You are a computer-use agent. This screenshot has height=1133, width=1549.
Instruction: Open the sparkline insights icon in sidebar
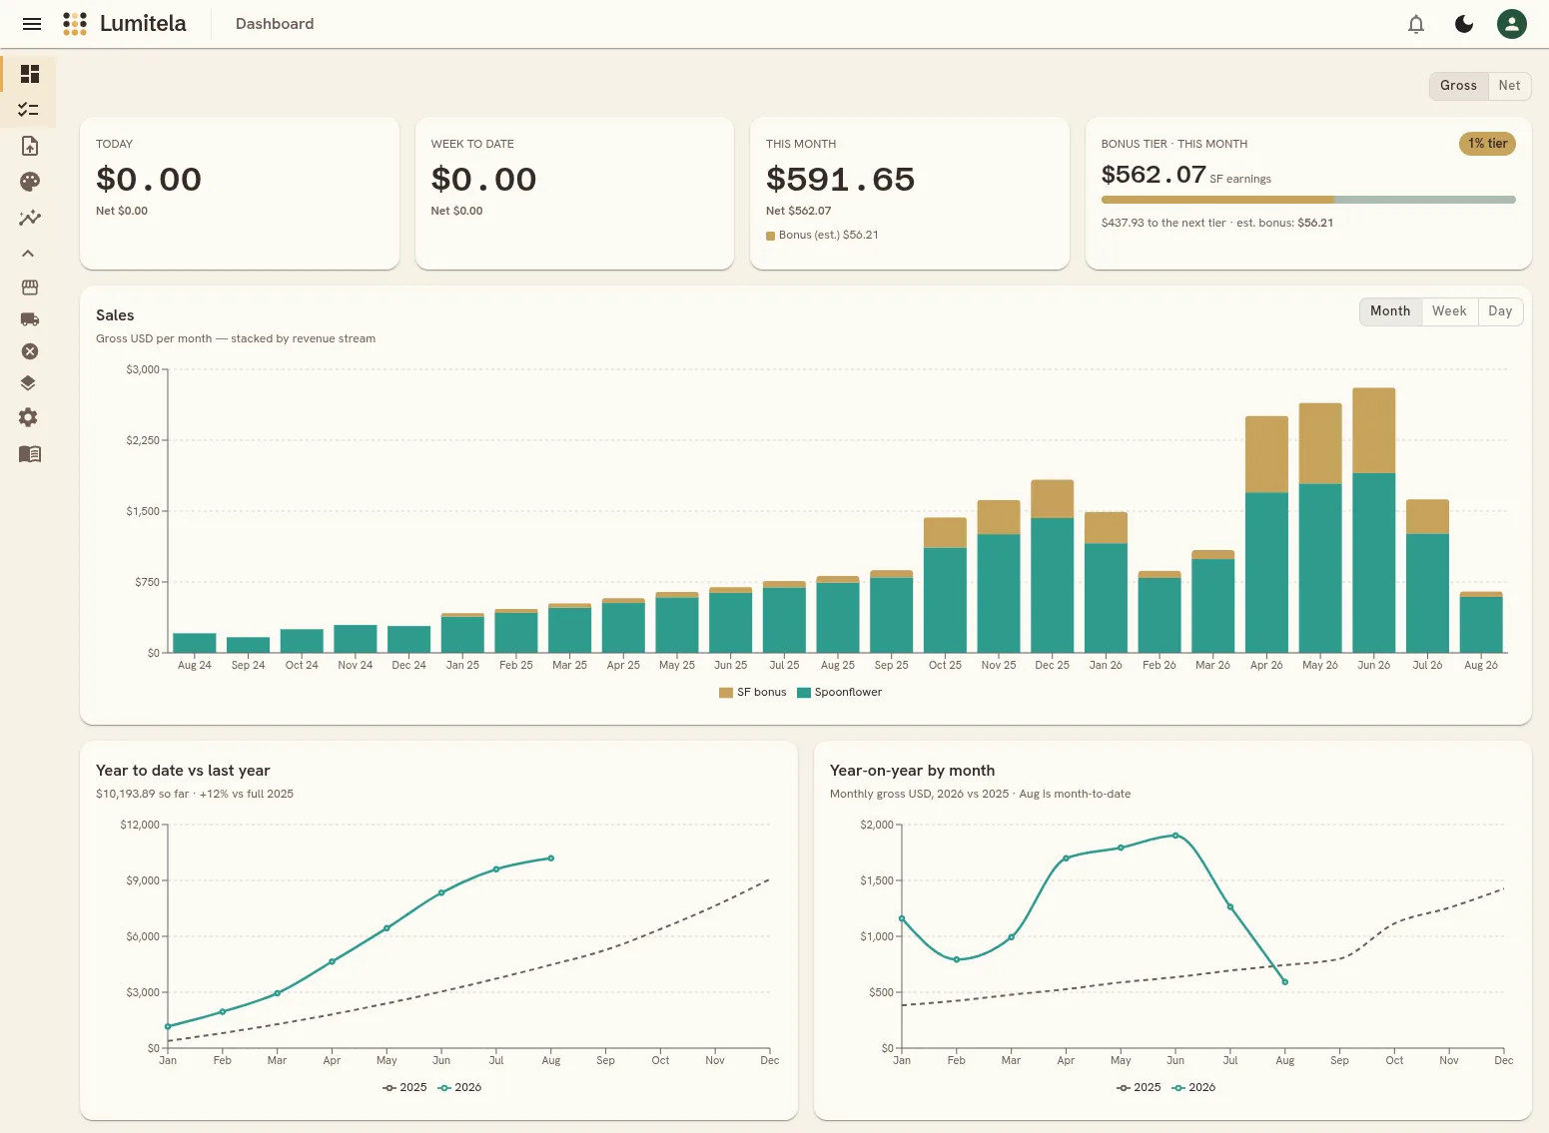30,218
